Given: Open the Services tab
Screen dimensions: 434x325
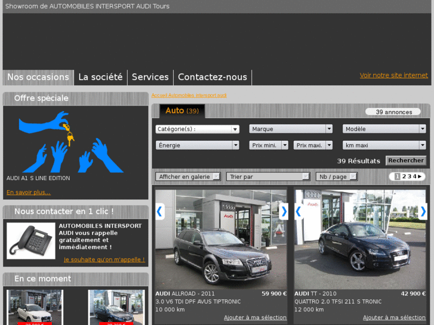Looking at the screenshot, I should click(x=150, y=77).
